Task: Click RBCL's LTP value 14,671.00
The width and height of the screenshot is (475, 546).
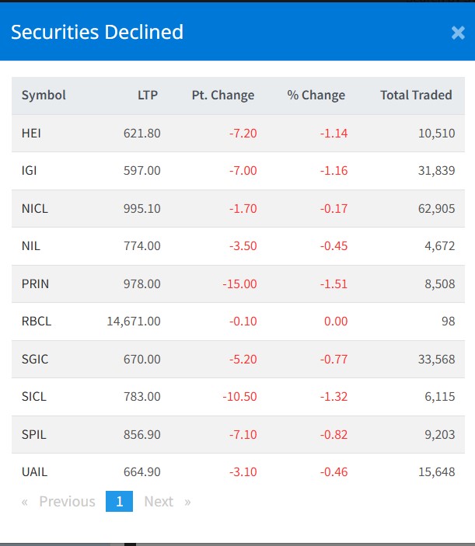Action: (133, 322)
